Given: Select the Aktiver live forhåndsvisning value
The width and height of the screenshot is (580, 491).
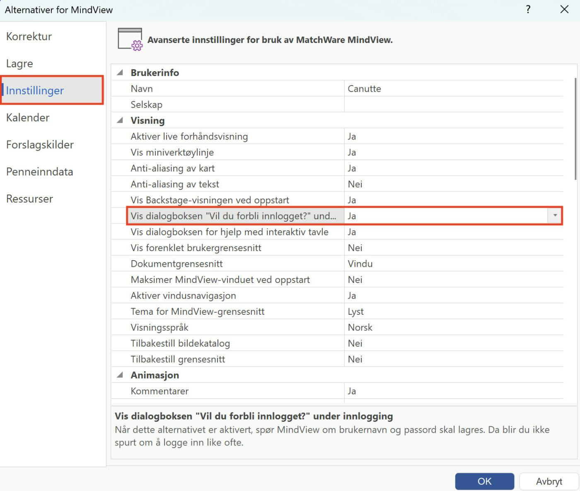Looking at the screenshot, I should pyautogui.click(x=454, y=136).
